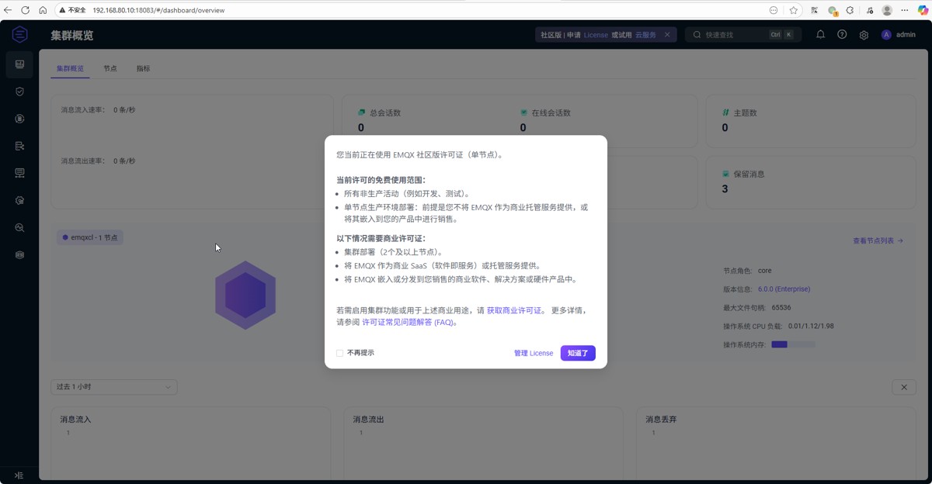Reload the page with browser refresh

point(25,10)
